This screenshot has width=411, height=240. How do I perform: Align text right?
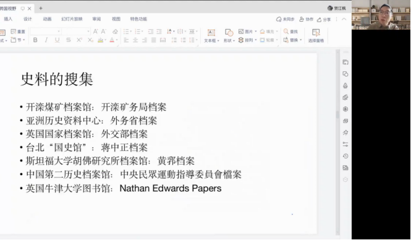(x=145, y=40)
